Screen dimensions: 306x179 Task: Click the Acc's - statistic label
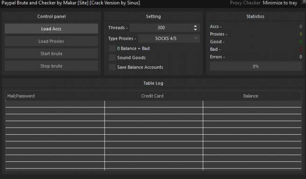pyautogui.click(x=216, y=27)
